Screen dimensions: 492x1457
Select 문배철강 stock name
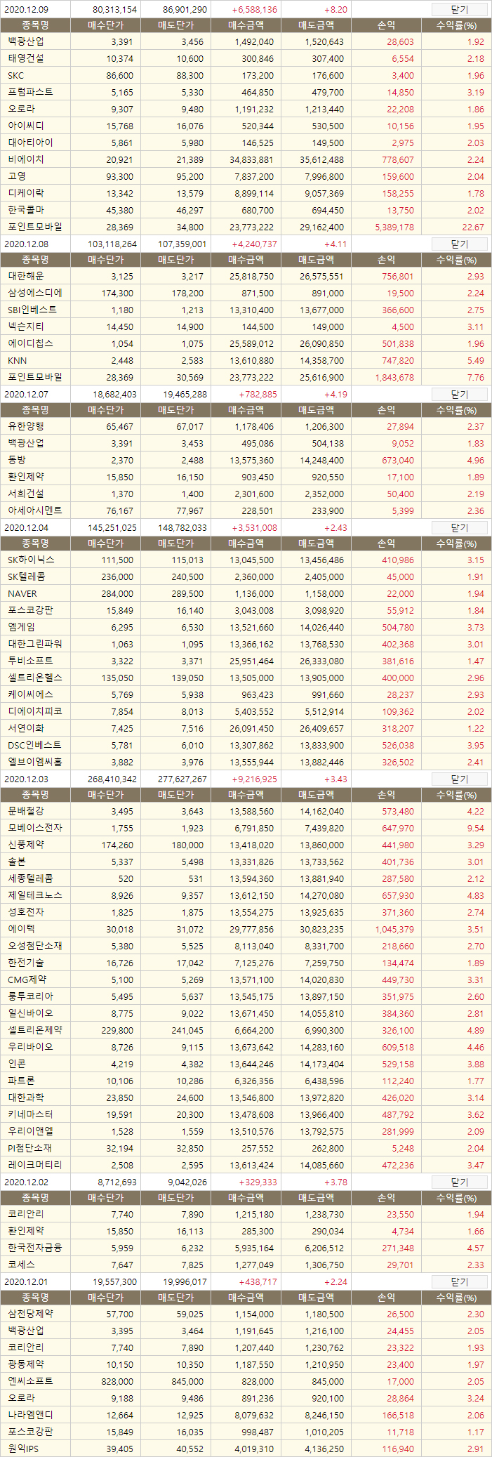[x=25, y=812]
